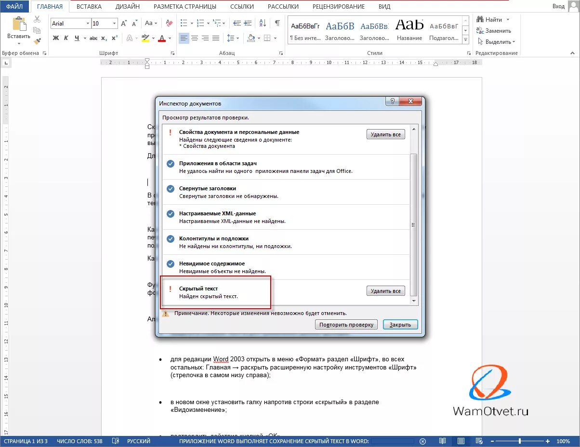Viewport: 580px width, 447px height.
Task: Toggle strikethrough abc formatting
Action: [93, 38]
